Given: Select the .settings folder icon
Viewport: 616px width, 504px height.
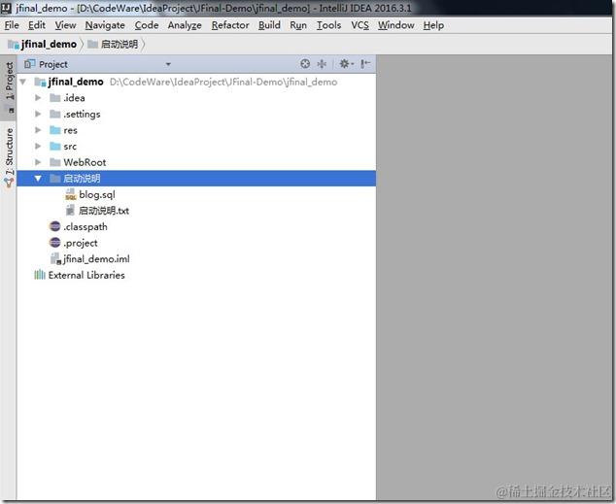Looking at the screenshot, I should click(x=55, y=114).
